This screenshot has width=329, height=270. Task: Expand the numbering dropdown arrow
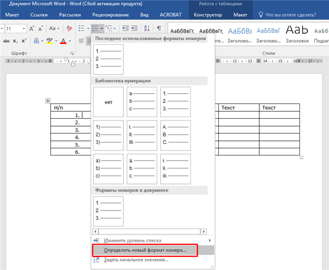pyautogui.click(x=102, y=28)
